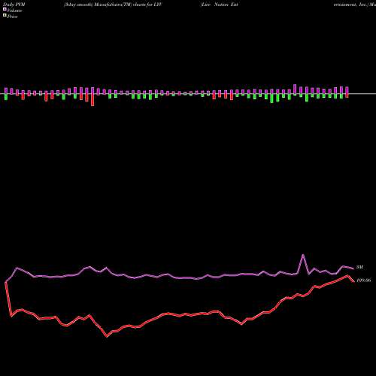Click the '109.06' price value label
Viewport: 376px width, 376px height.
coord(364,280)
